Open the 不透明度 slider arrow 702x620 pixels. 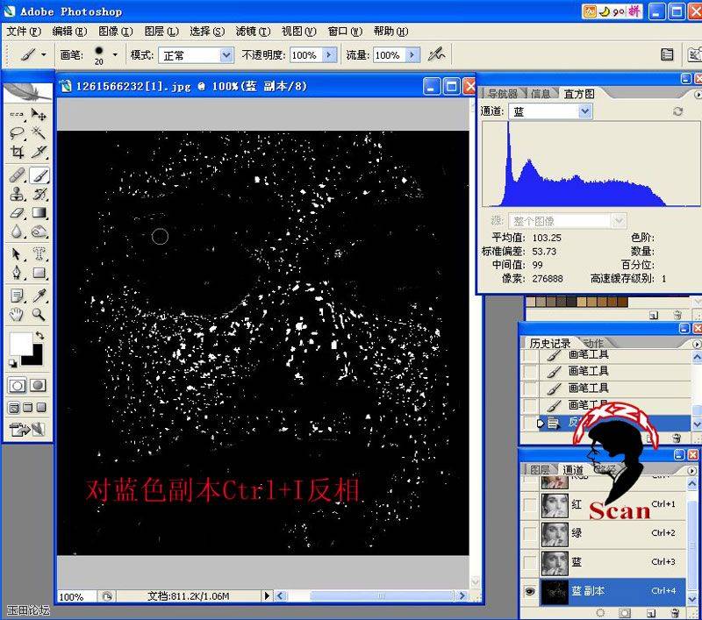coord(330,55)
